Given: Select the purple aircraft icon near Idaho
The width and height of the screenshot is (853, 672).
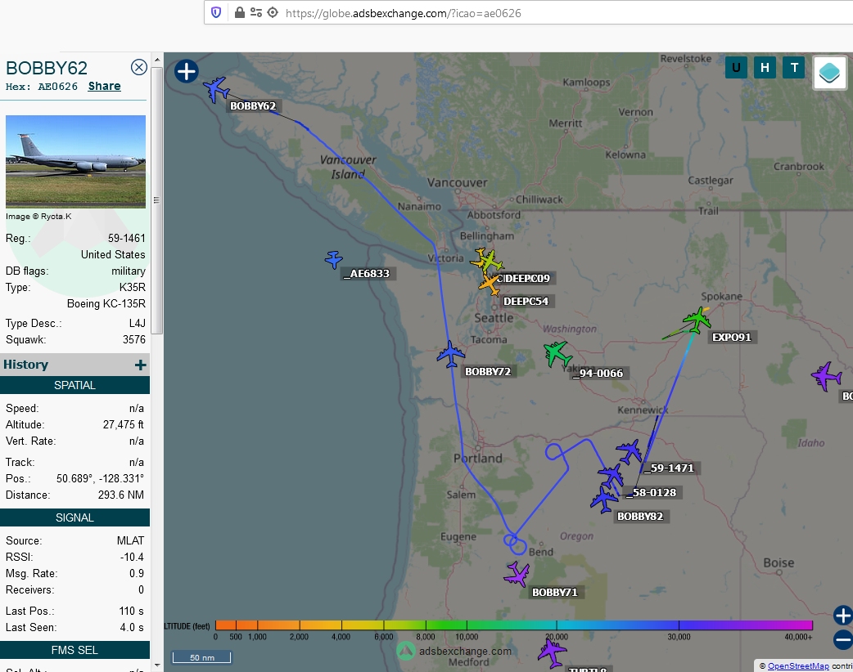Looking at the screenshot, I should tap(826, 375).
